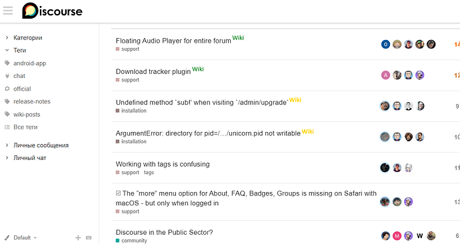Click the tag icon beside release-notes
The width and height of the screenshot is (460, 244).
tap(7, 101)
